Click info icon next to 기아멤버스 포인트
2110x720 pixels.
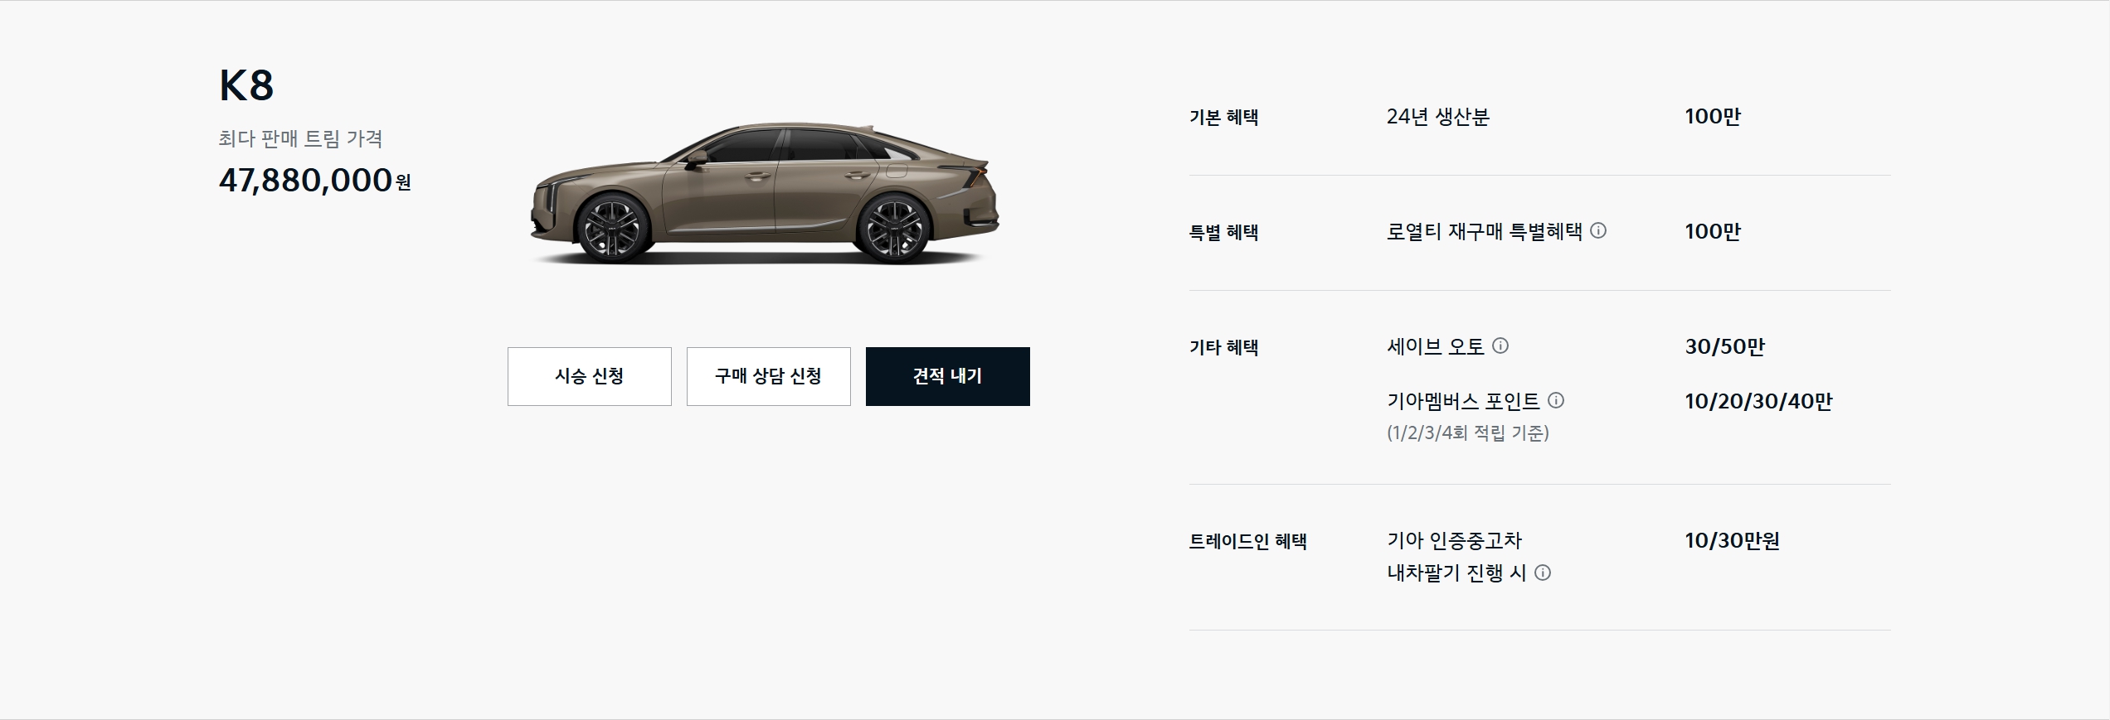1556,400
